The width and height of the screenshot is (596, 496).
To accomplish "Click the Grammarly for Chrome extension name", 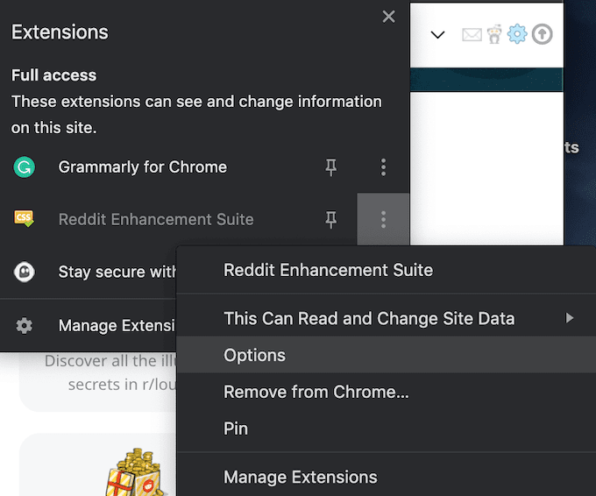I will pos(143,167).
